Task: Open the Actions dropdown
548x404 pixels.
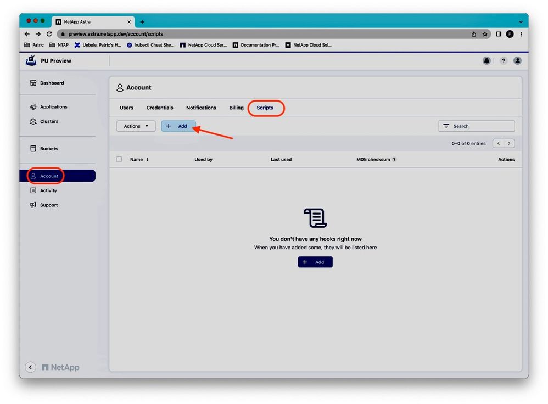Action: click(x=136, y=126)
